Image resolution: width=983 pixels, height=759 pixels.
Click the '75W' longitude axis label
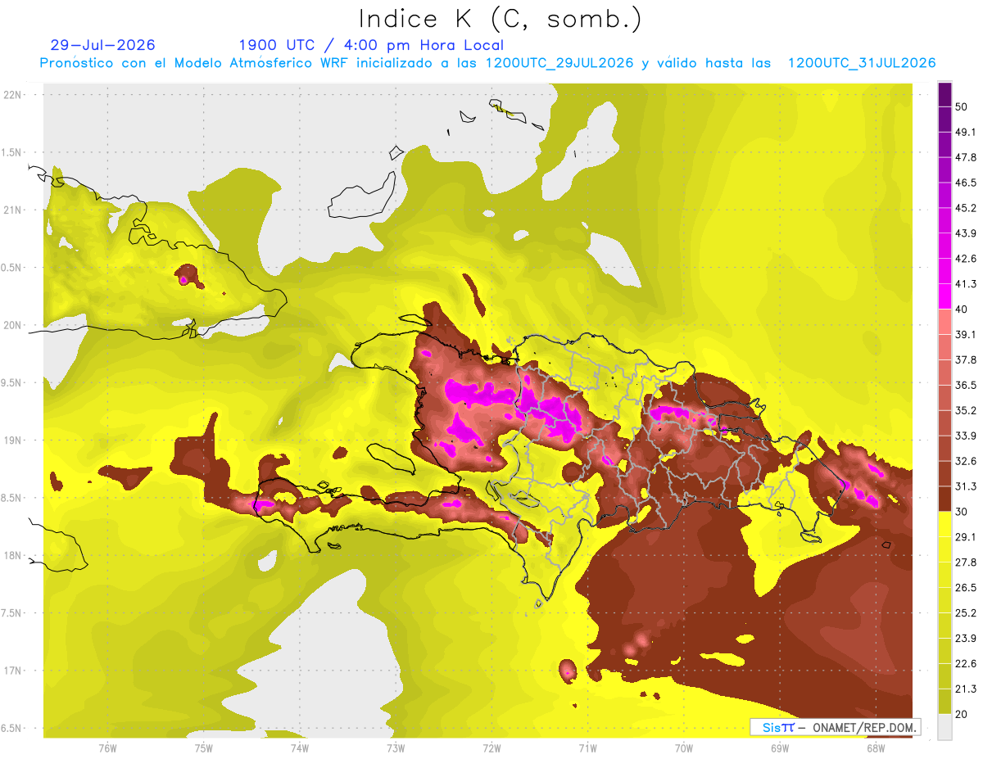(204, 748)
